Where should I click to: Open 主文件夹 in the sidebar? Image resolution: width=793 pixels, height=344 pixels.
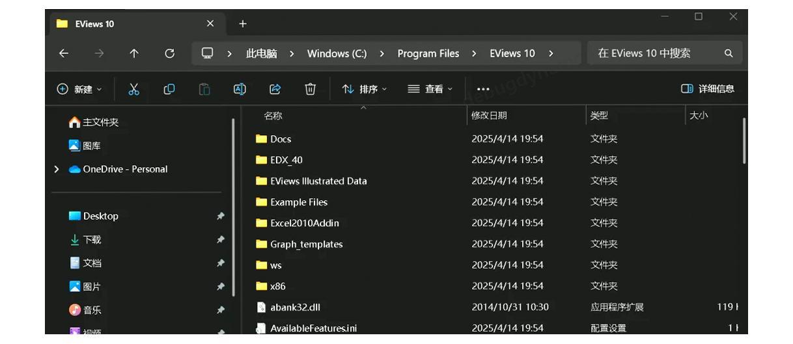(x=94, y=122)
